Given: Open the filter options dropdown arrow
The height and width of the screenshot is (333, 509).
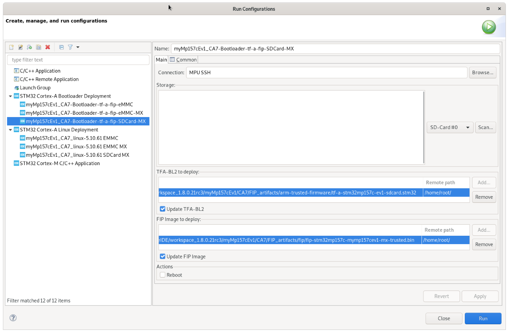Looking at the screenshot, I should pyautogui.click(x=78, y=47).
